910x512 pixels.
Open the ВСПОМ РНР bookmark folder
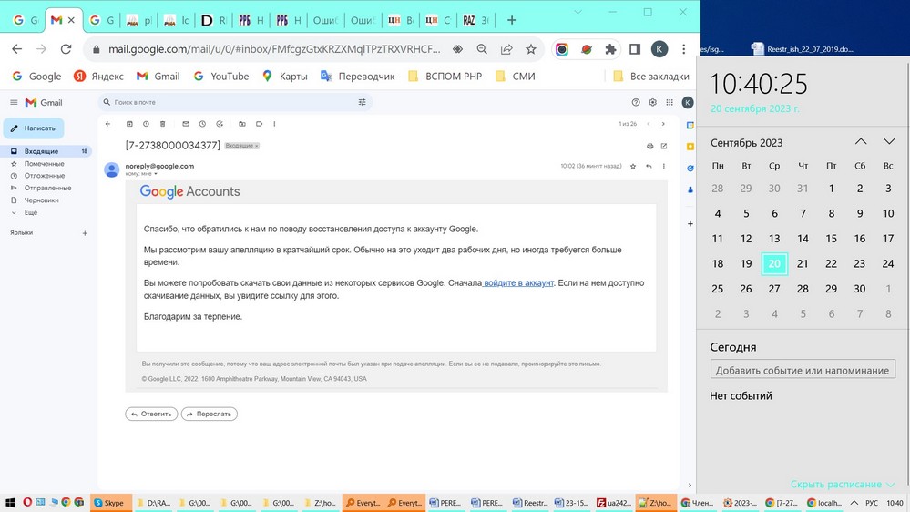[445, 77]
